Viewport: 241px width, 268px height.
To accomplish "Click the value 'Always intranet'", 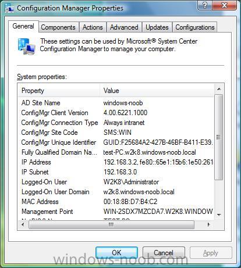I will pos(124,123).
